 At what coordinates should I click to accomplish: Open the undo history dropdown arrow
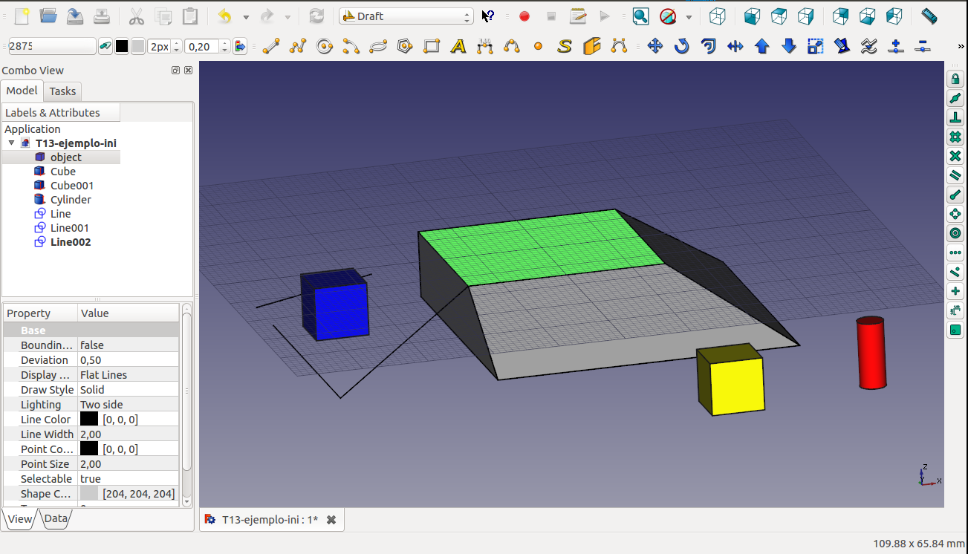coord(246,16)
